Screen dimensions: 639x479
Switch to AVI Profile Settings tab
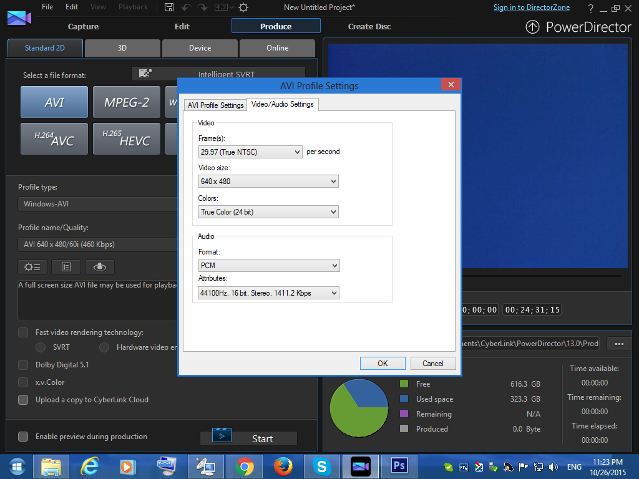pyautogui.click(x=215, y=105)
